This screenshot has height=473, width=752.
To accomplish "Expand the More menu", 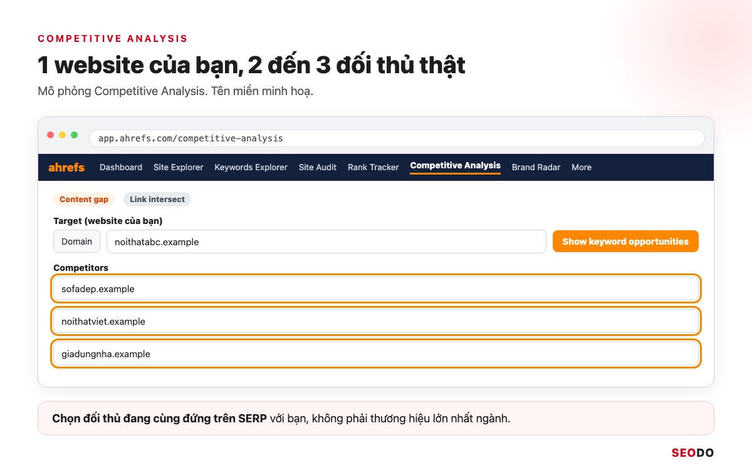I will point(582,167).
